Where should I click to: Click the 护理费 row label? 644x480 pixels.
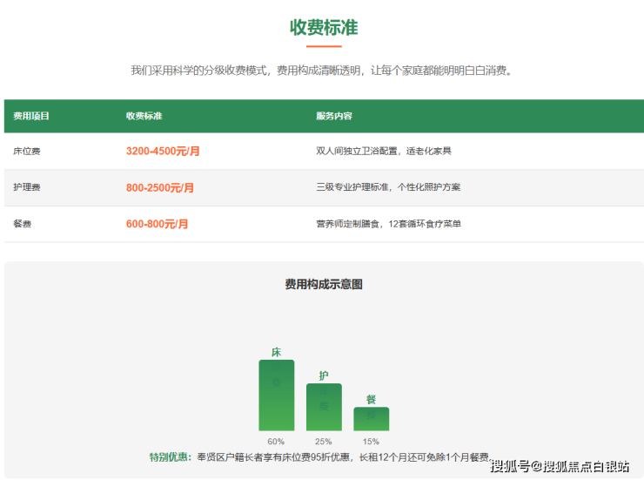point(26,187)
